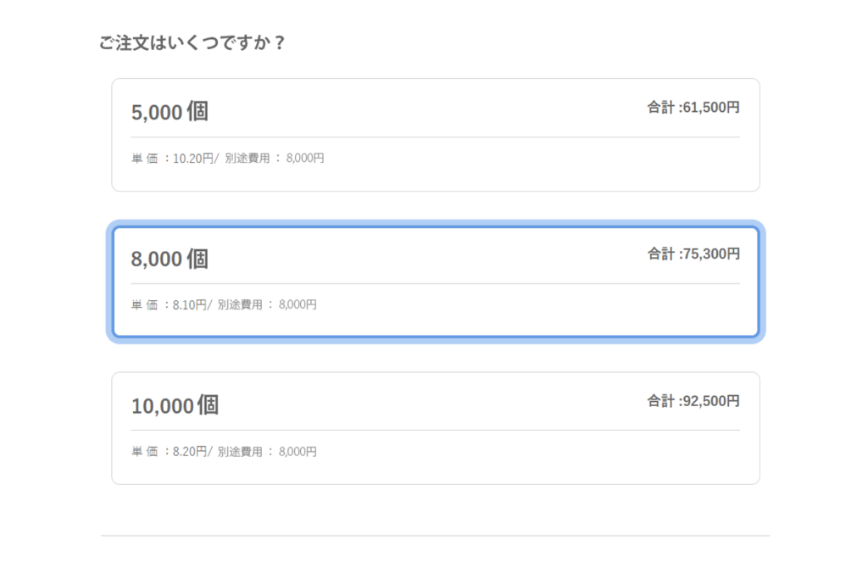This screenshot has height=574, width=868.
Task: Click the 単価 8.10円 unit price text
Action: pos(168,304)
